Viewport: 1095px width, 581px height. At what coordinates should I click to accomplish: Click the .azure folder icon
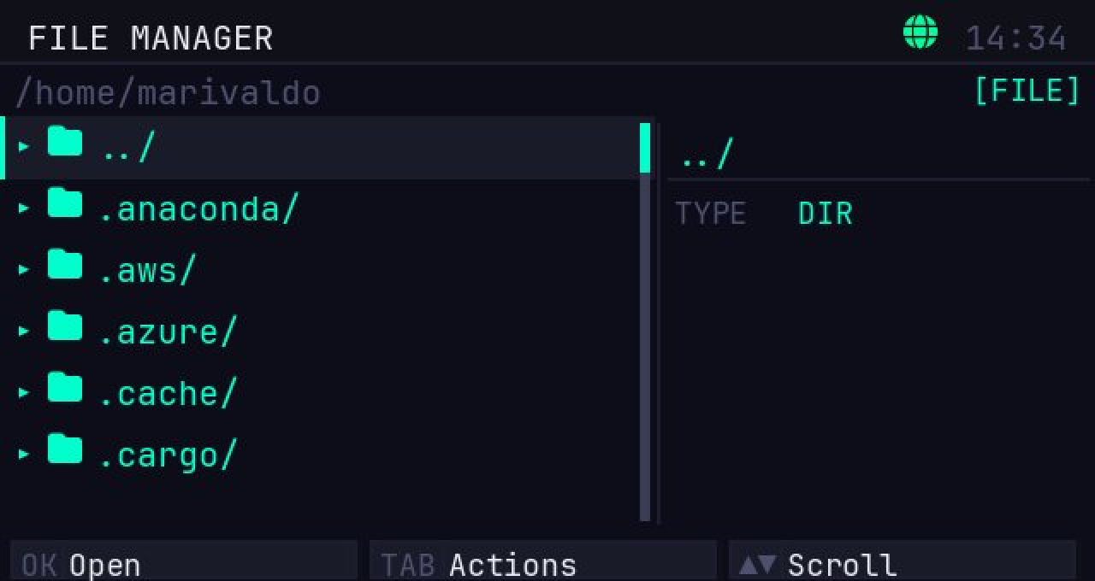pos(65,326)
